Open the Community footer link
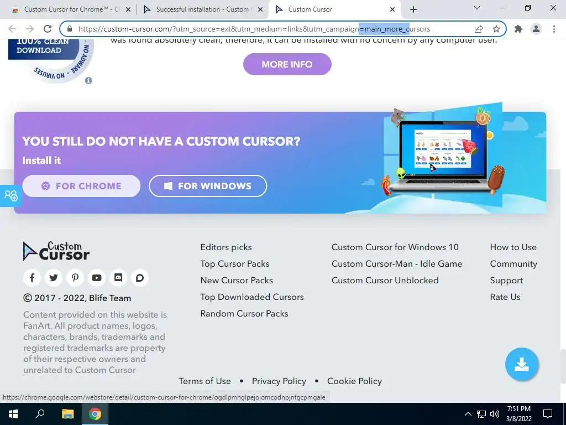Image resolution: width=566 pixels, height=425 pixels. pyautogui.click(x=513, y=264)
